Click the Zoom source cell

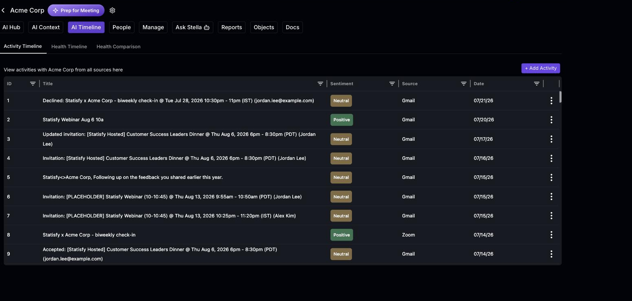408,235
